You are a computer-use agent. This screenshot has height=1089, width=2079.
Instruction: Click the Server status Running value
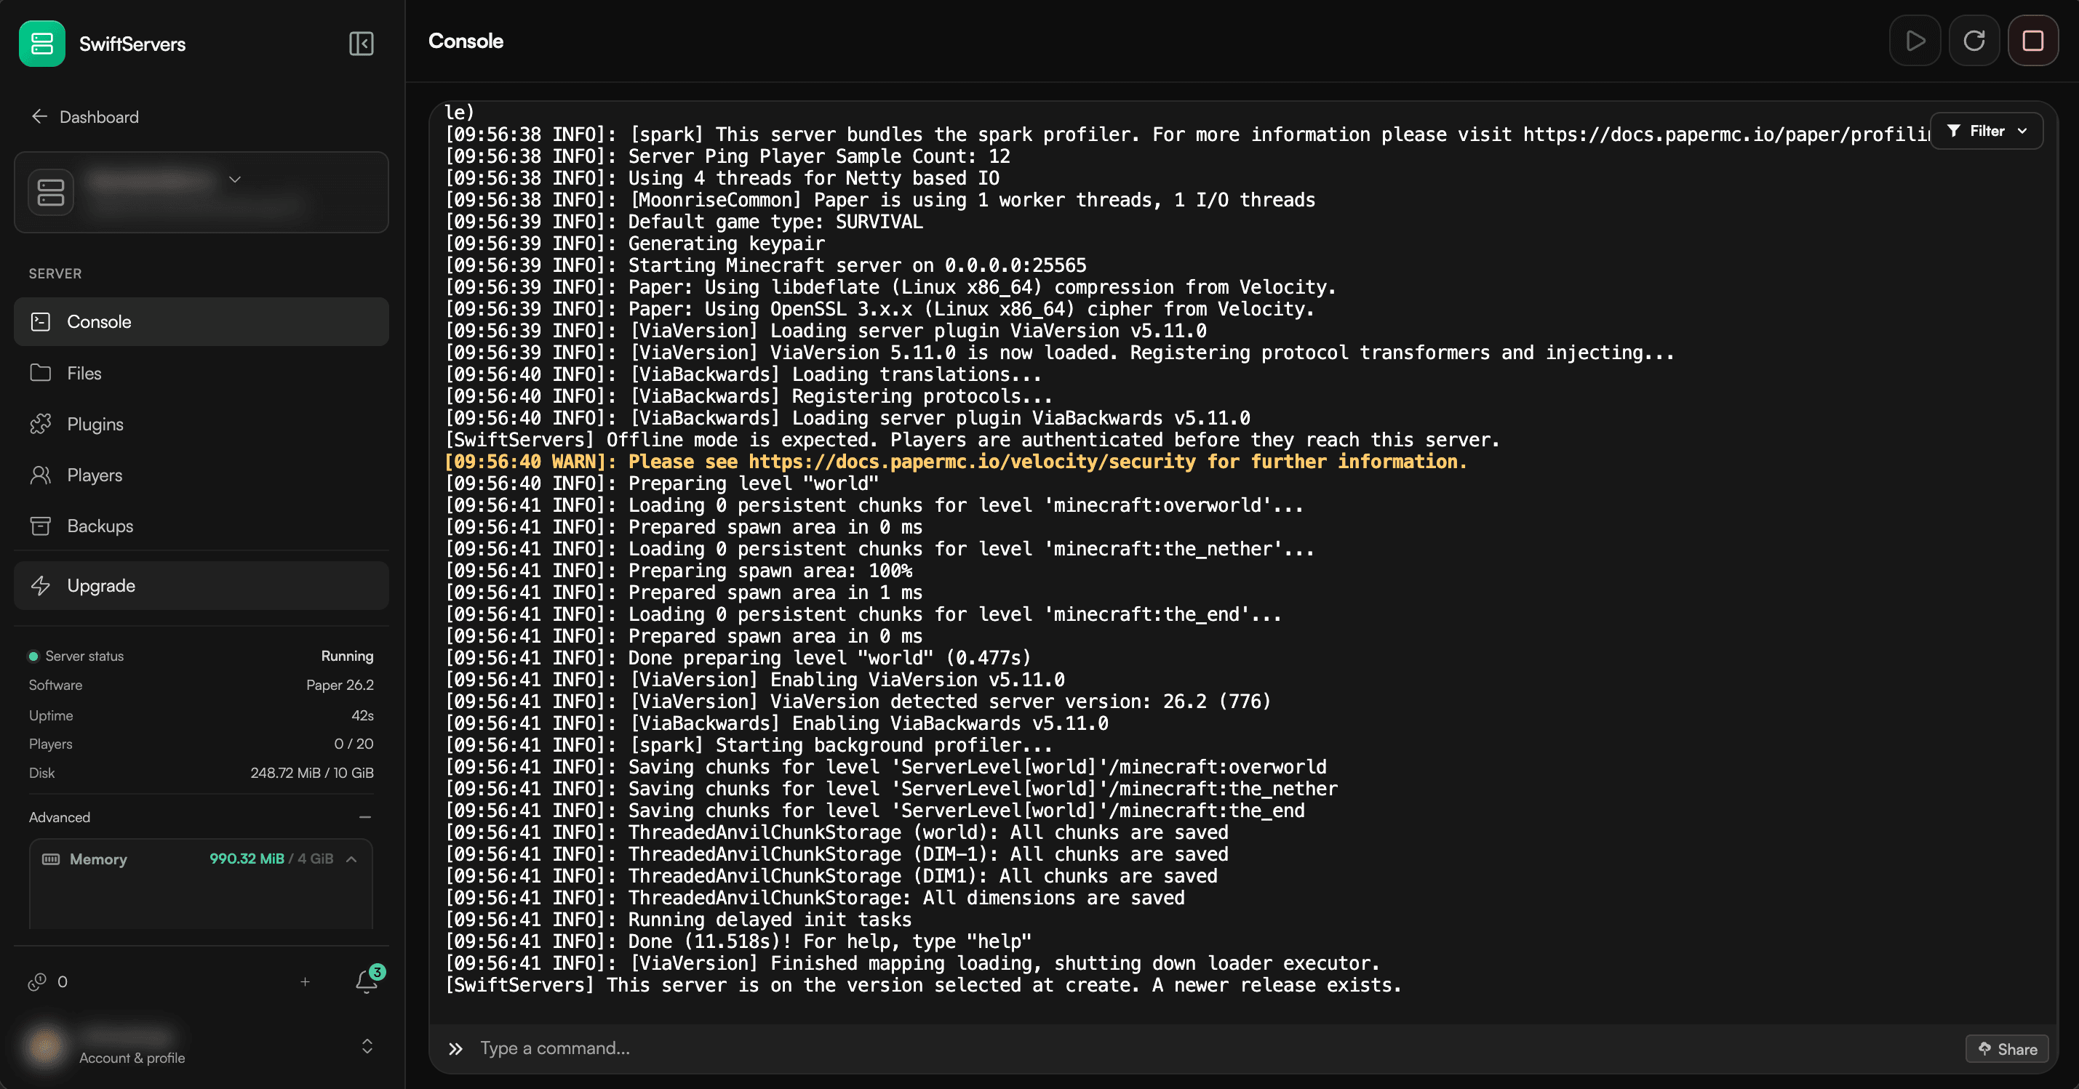(x=347, y=656)
